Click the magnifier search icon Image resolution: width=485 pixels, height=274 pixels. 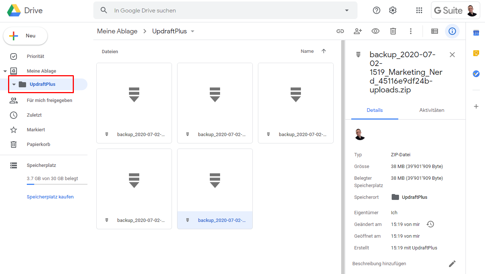104,10
